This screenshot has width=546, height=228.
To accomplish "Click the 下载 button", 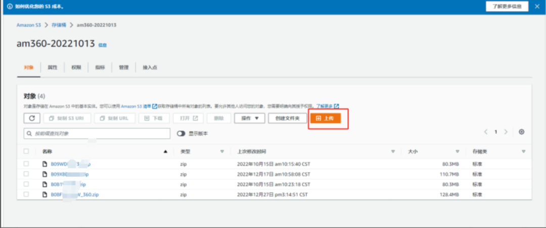I will 154,118.
